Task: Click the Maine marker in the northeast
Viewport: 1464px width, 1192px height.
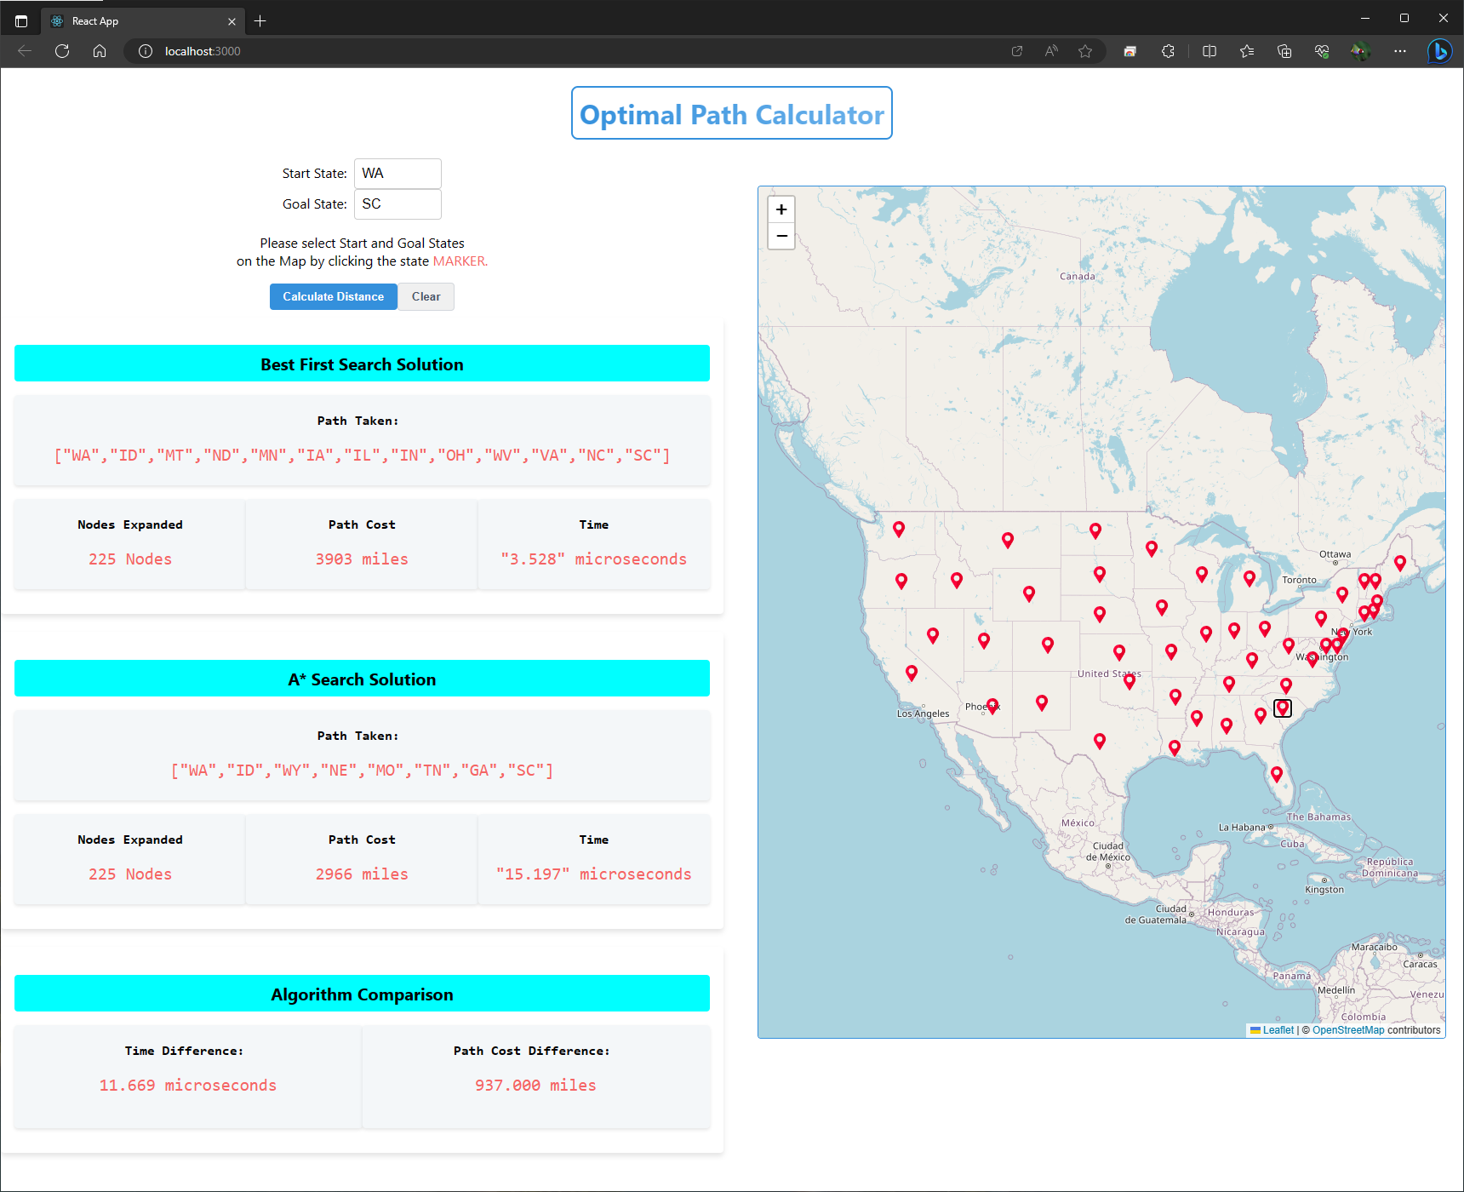Action: (x=1399, y=562)
